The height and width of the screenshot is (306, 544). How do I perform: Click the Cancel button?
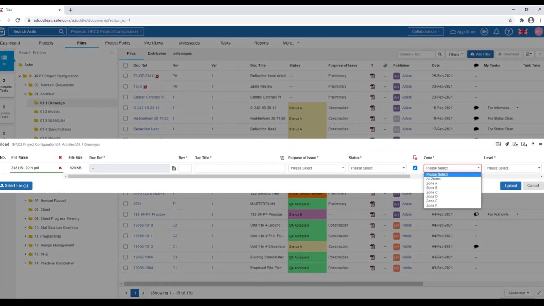coord(533,186)
